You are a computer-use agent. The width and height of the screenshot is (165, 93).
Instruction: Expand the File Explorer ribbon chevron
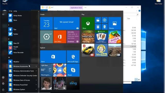pos(137,11)
